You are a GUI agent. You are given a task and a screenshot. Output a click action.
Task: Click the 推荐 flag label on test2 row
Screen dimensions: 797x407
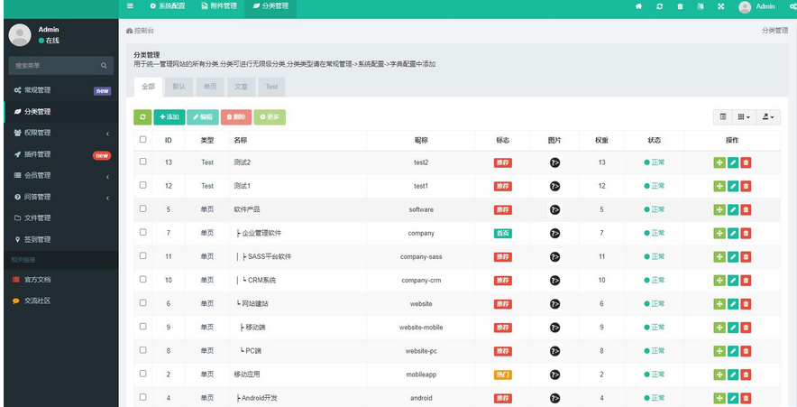point(503,162)
